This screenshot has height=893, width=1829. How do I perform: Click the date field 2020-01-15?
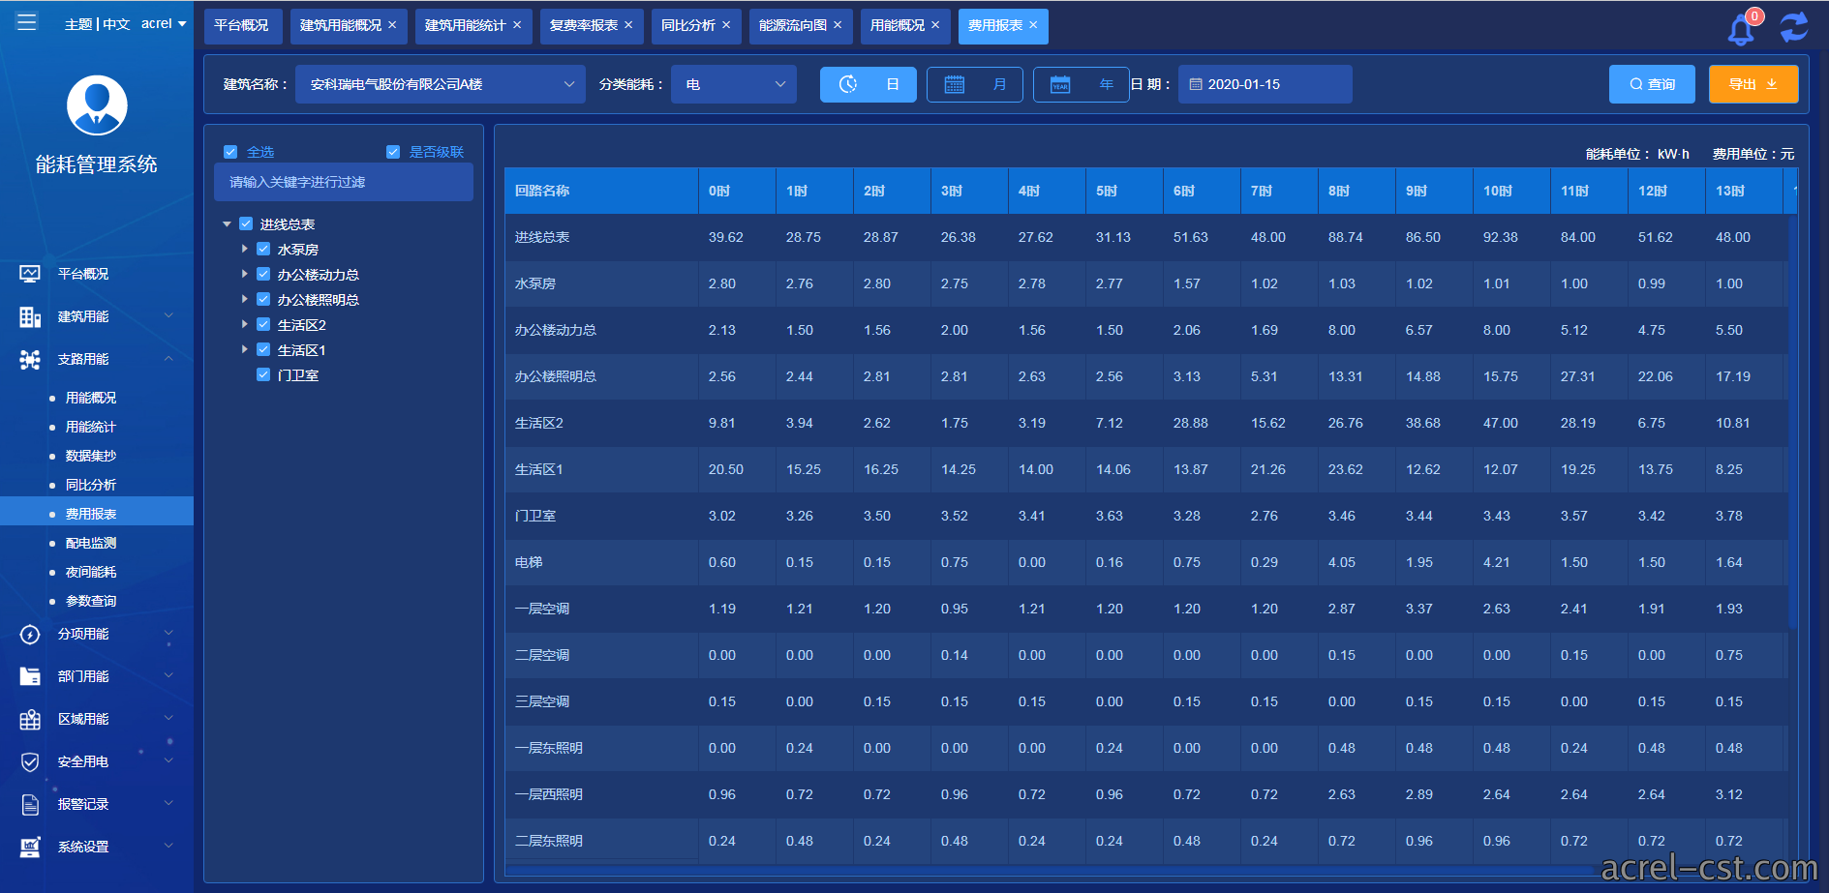(x=1265, y=84)
